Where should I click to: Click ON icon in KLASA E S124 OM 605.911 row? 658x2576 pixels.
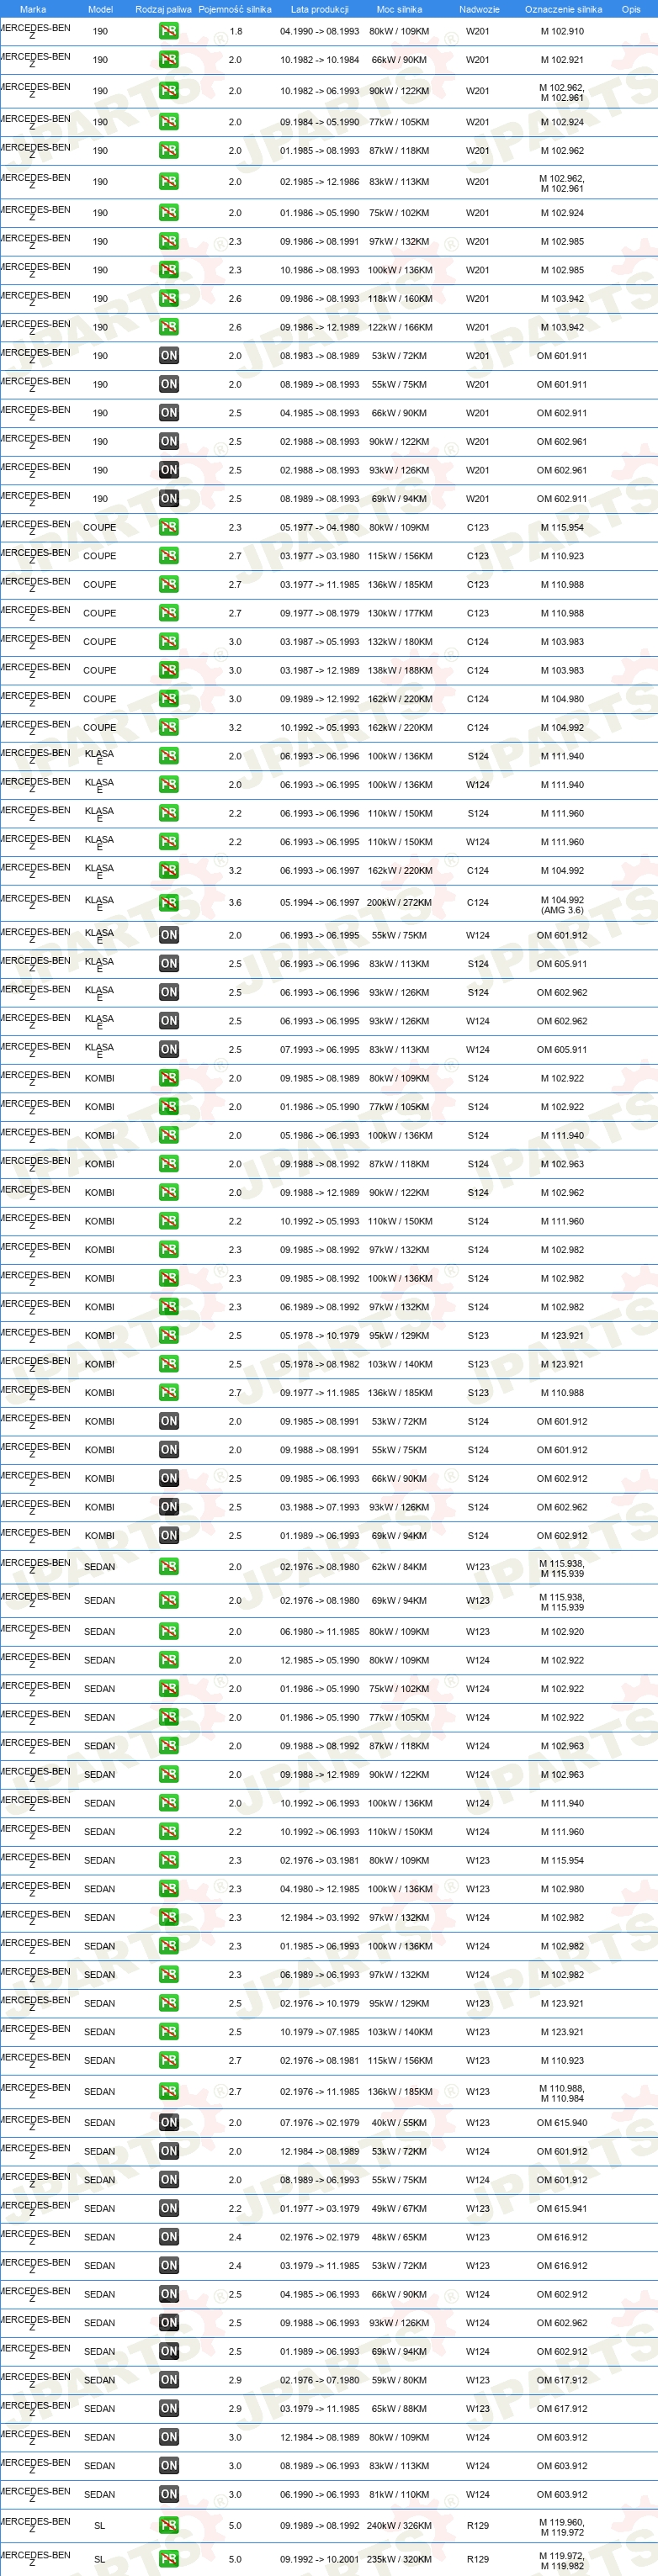click(169, 964)
